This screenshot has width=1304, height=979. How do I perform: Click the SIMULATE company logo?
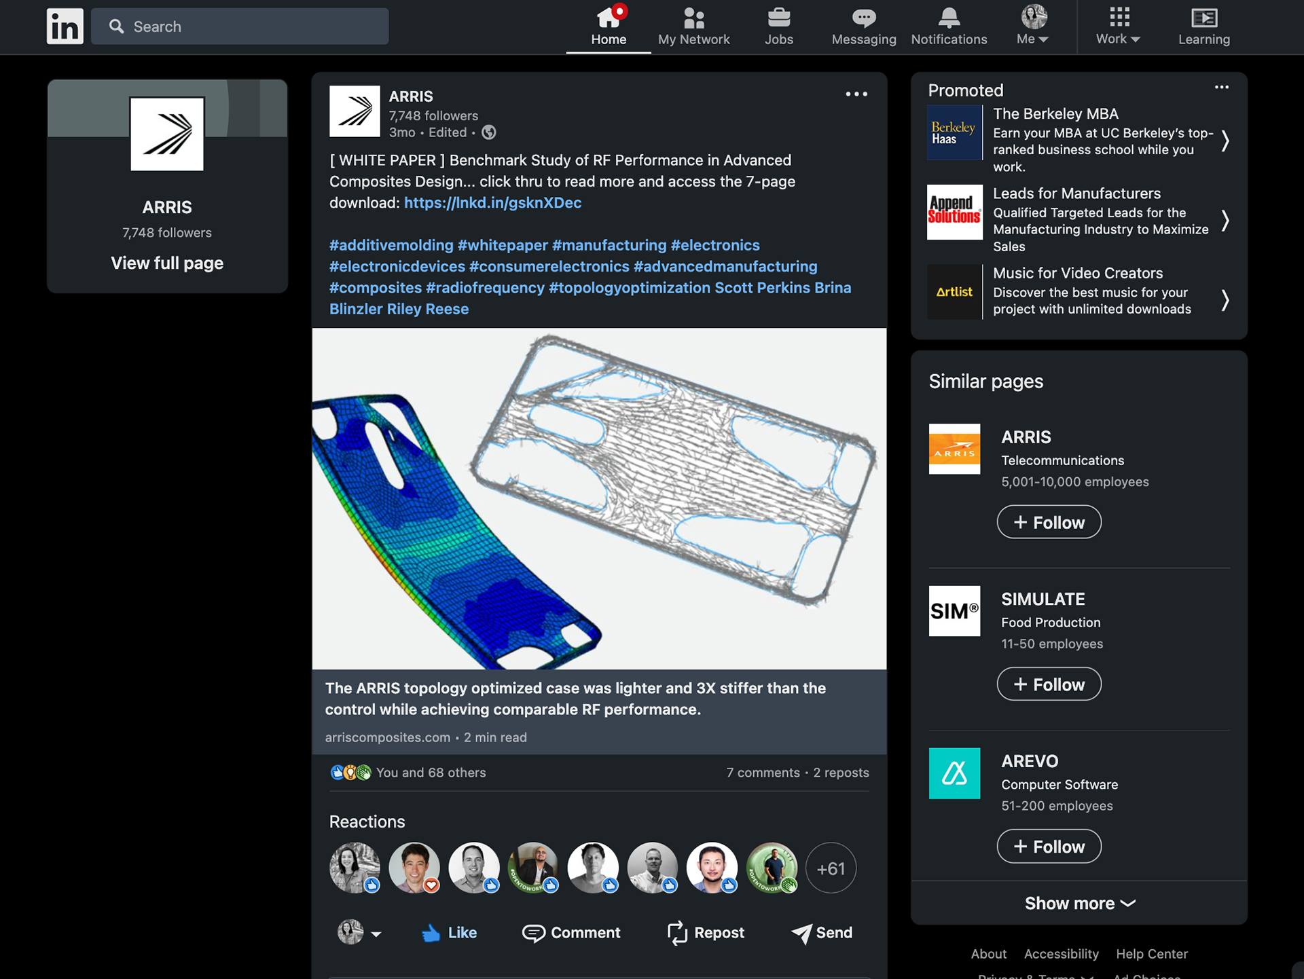(954, 611)
